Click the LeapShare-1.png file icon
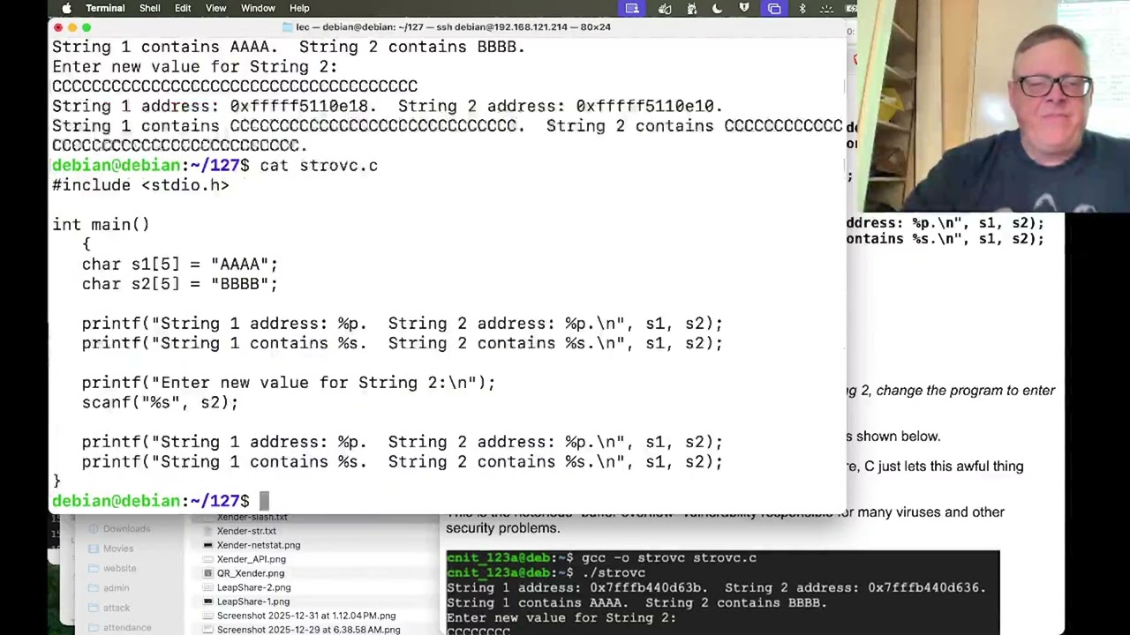This screenshot has height=635, width=1130. click(207, 601)
